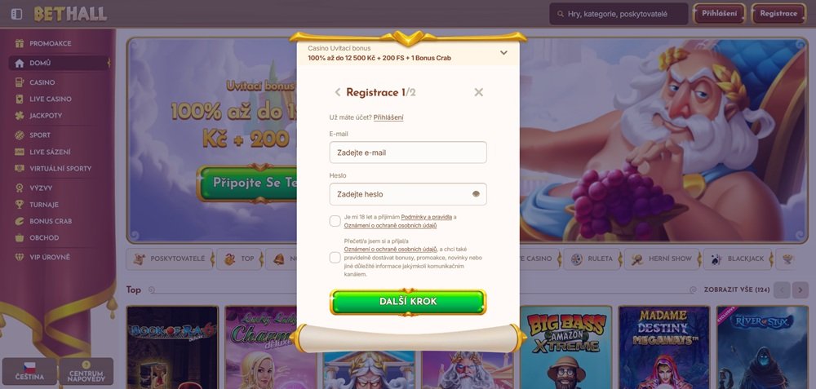
Task: Select the Blackjack category tab
Action: pyautogui.click(x=738, y=259)
